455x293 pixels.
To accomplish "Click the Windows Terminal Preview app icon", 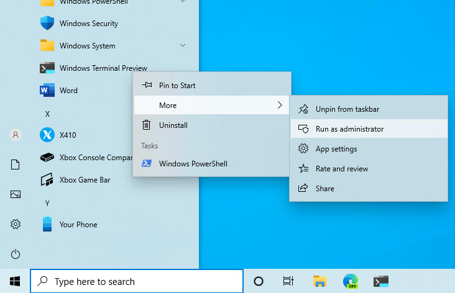I will tap(47, 68).
